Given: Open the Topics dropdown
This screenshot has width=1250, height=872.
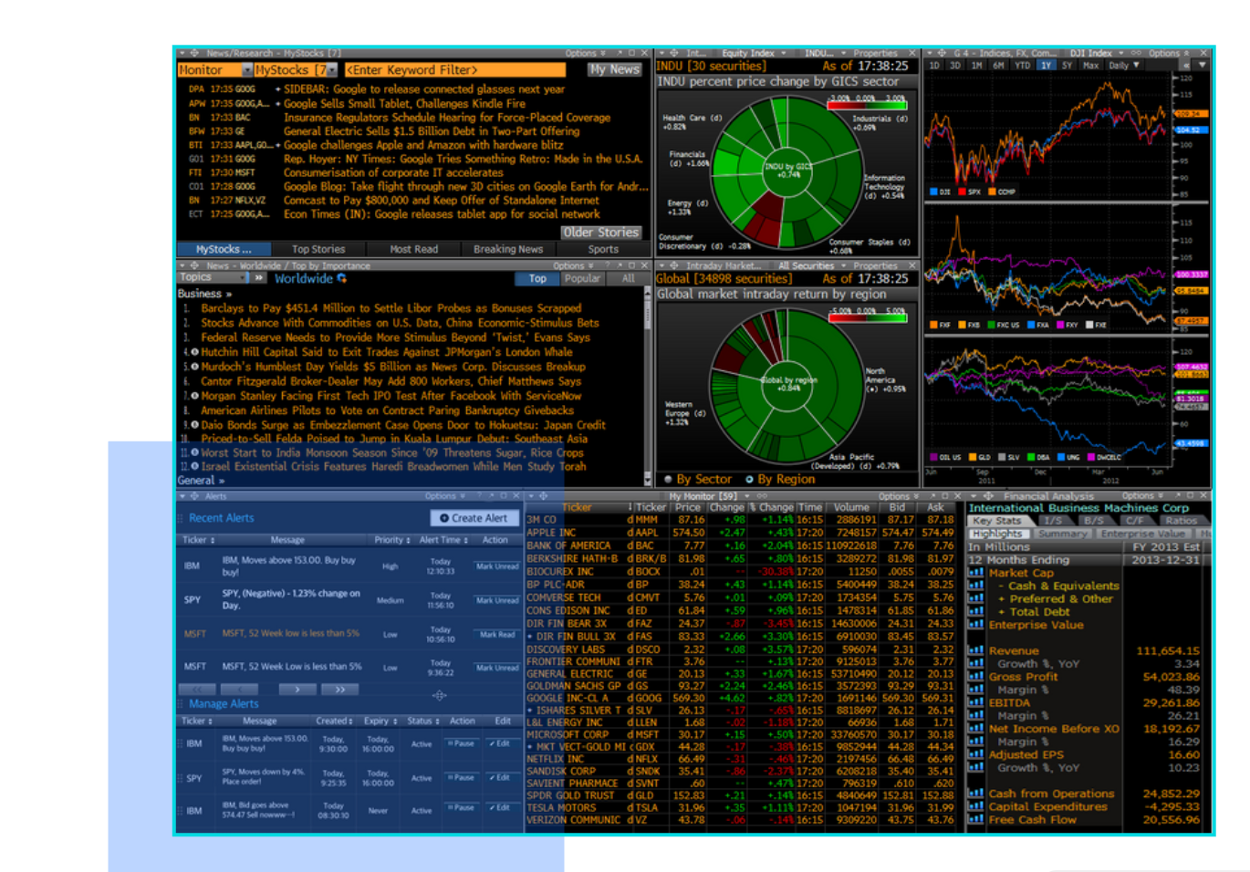Looking at the screenshot, I should point(213,277).
